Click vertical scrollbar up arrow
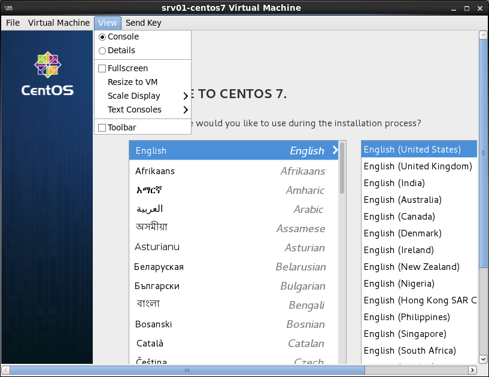Viewport: 489px width, 377px height. [483, 35]
